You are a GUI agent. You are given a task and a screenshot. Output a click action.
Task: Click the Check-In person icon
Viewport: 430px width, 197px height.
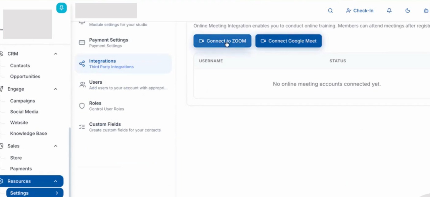(x=348, y=11)
